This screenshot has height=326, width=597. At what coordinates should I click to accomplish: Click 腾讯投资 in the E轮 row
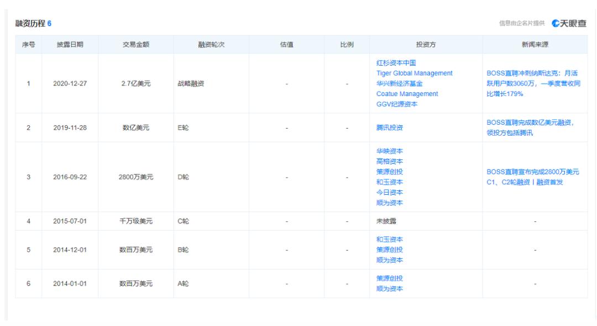coord(389,127)
